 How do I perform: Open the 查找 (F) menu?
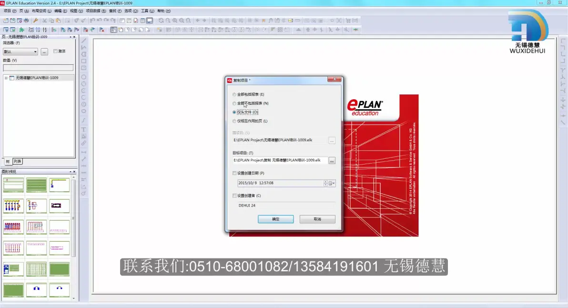coord(115,11)
